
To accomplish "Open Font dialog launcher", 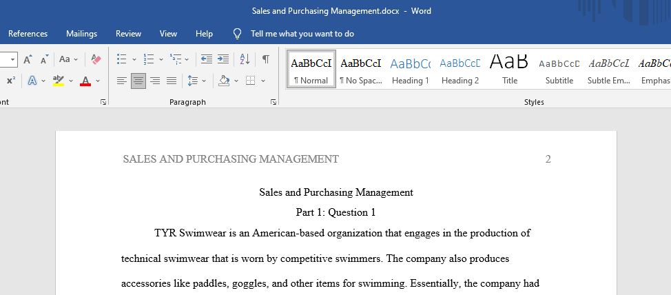I will [103, 102].
